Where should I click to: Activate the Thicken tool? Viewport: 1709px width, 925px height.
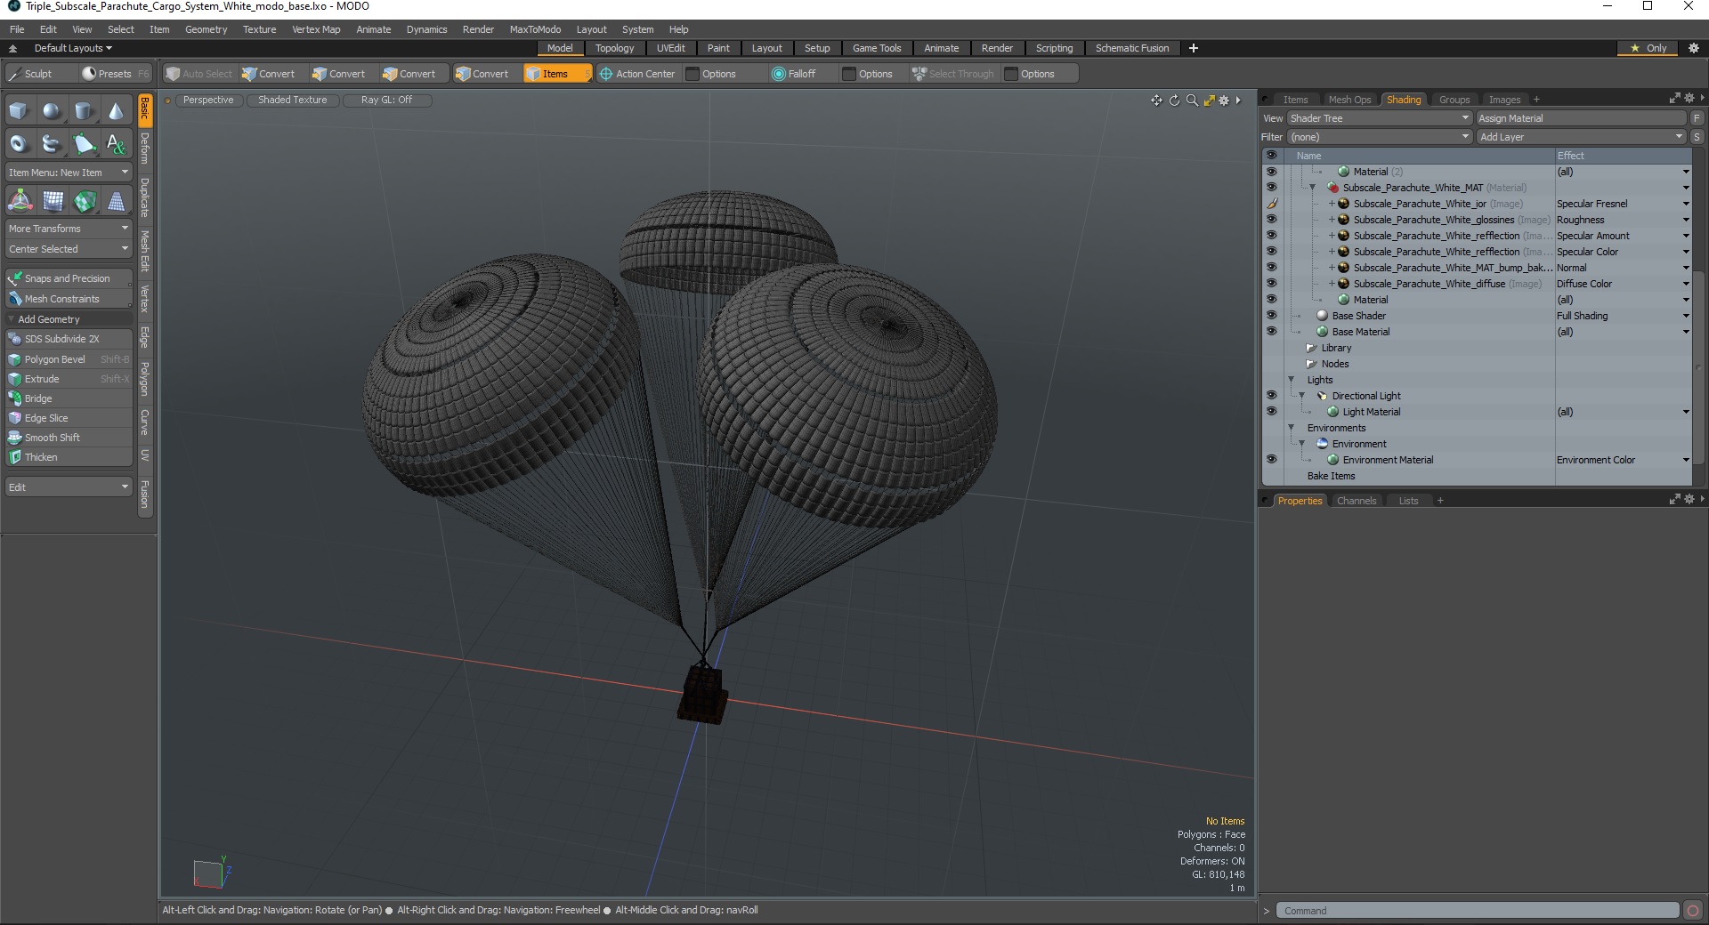[69, 457]
